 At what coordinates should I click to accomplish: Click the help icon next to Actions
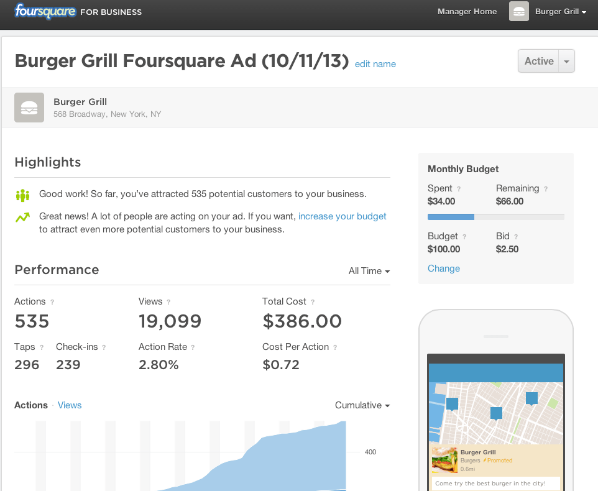coord(52,302)
